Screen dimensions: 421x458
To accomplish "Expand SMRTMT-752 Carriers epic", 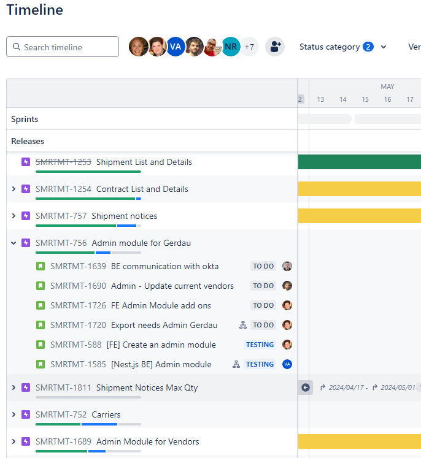I will (x=14, y=414).
